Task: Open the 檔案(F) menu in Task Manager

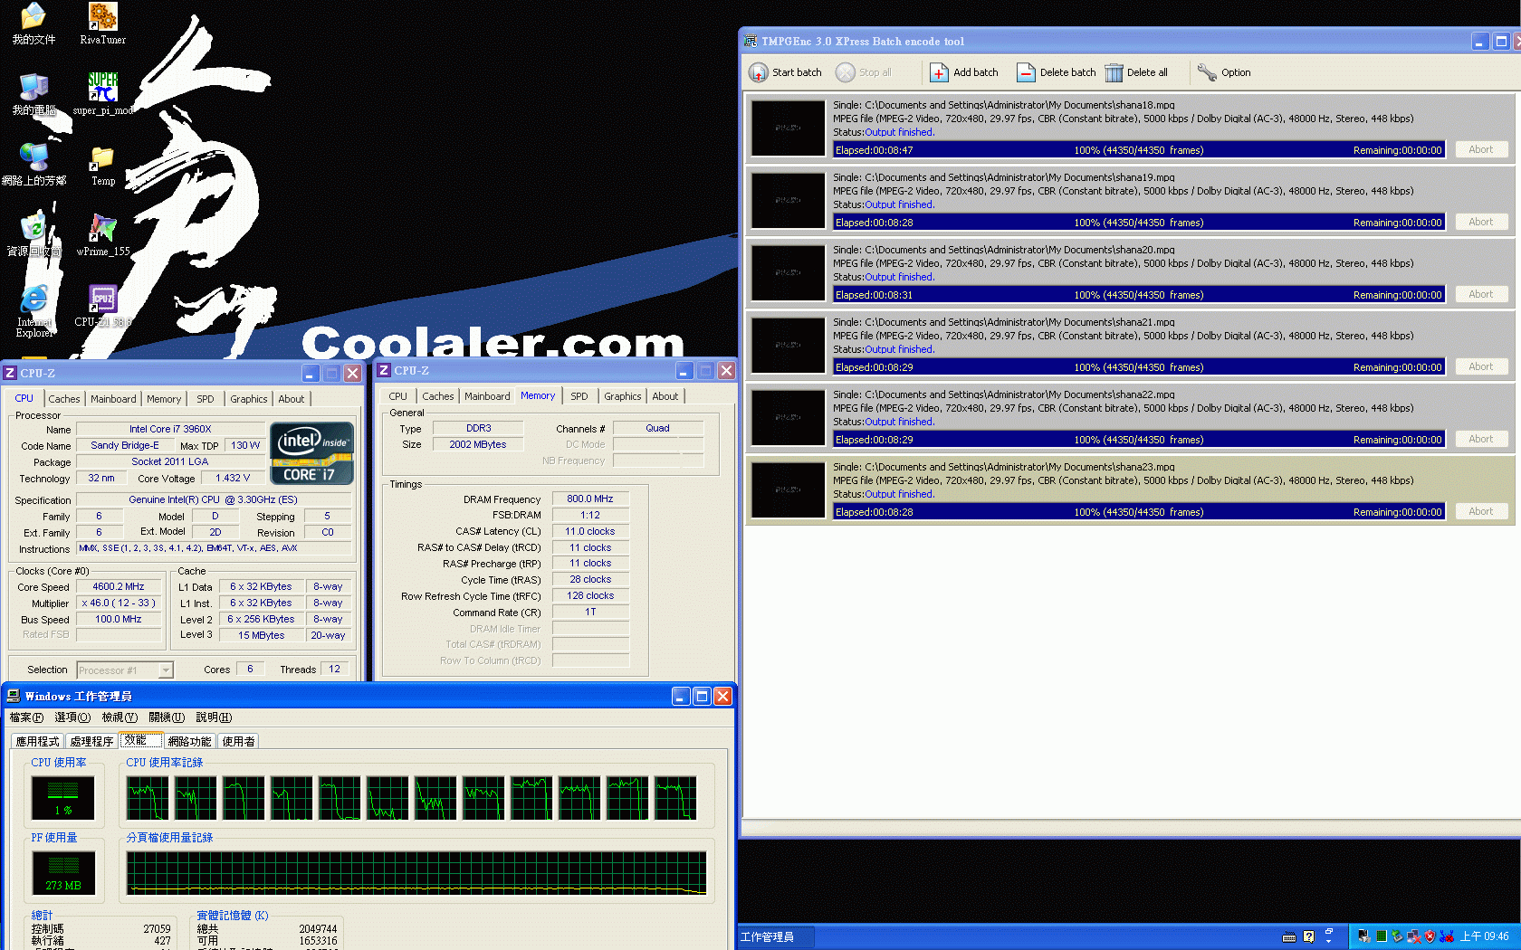Action: point(26,717)
